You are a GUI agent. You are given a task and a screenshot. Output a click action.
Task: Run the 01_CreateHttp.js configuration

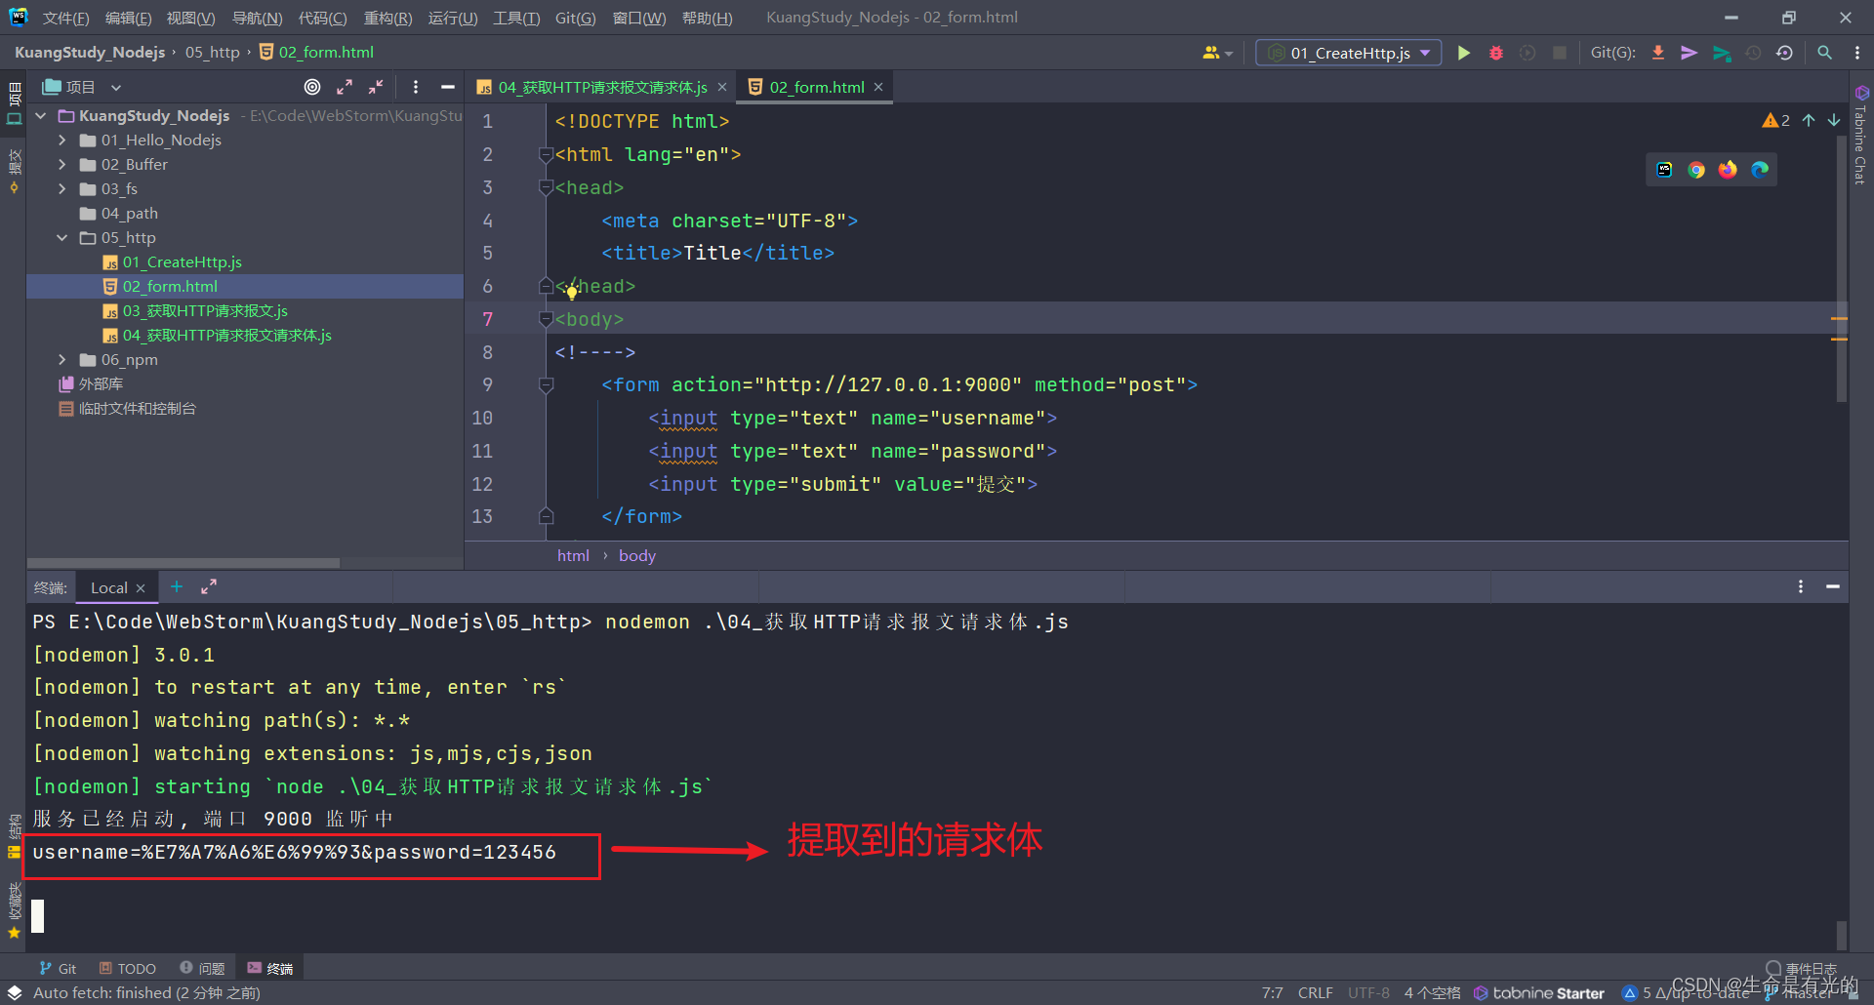1464,53
